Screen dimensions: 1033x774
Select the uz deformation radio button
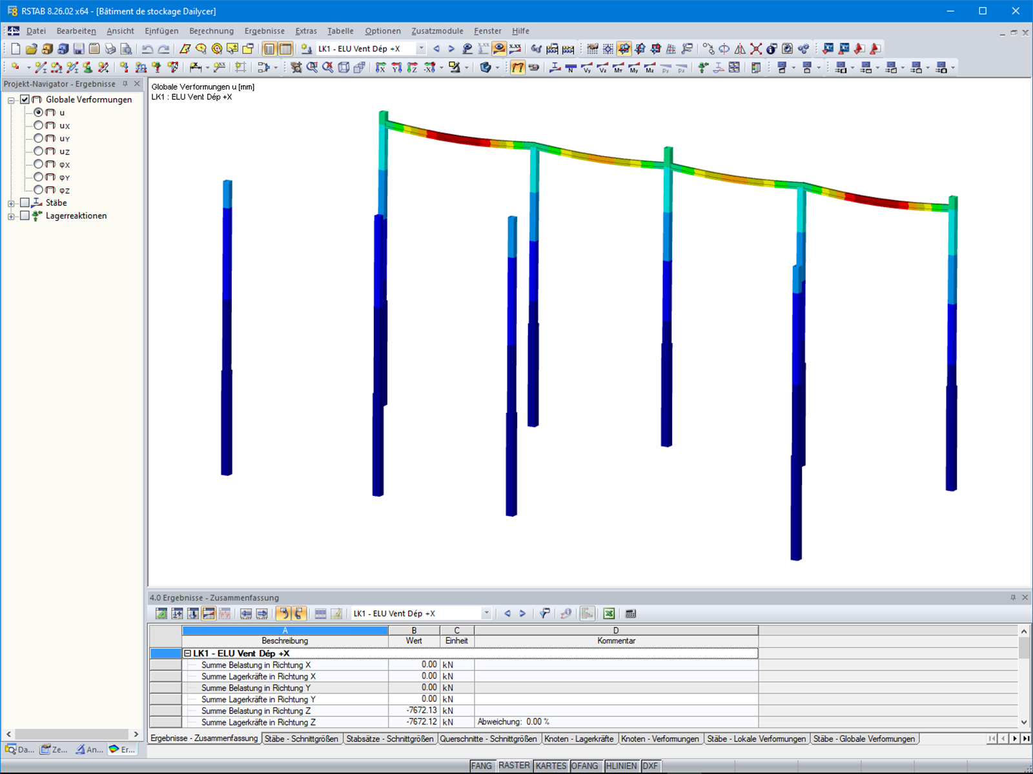(x=39, y=151)
